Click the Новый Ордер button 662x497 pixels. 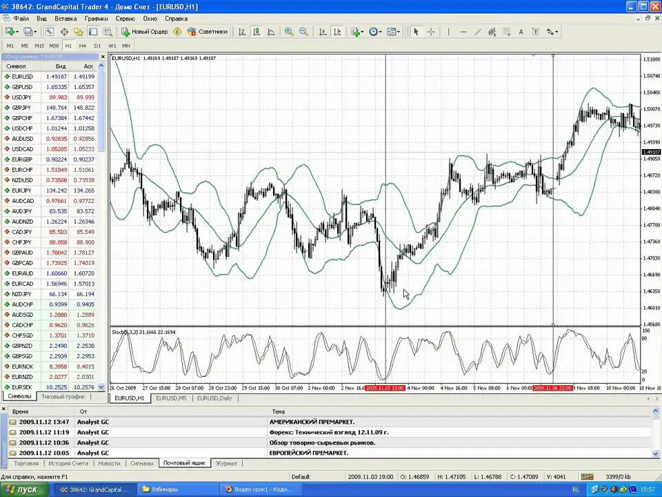[145, 32]
